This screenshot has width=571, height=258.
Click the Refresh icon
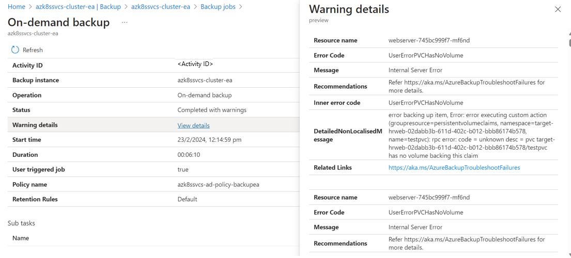pos(15,50)
